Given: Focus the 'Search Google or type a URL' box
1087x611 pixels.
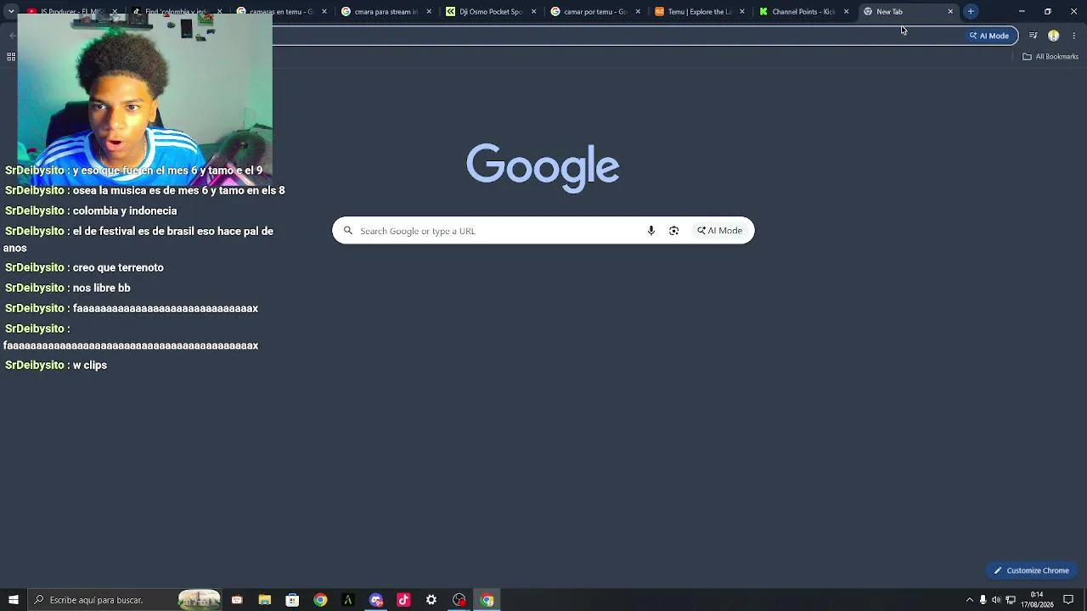Looking at the screenshot, I should (x=543, y=231).
